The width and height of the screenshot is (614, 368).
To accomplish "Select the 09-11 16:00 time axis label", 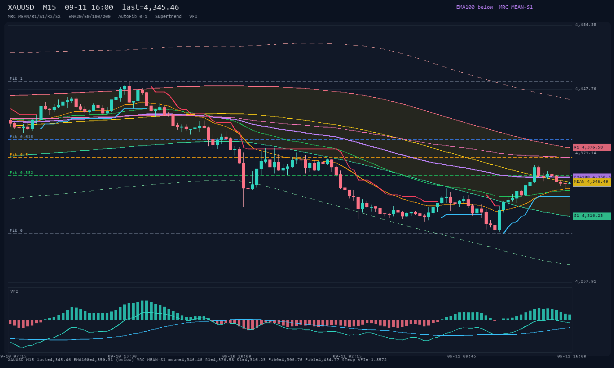I will click(x=571, y=356).
